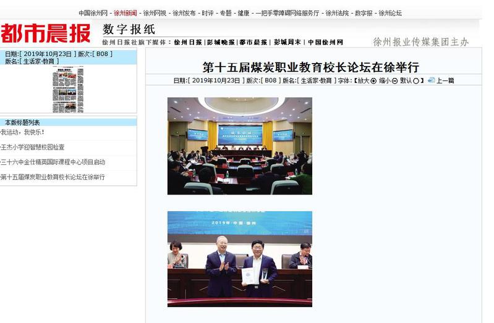Open 数字报 in top navigation bar
Viewport: 494px width, 323px height.
[x=364, y=13]
